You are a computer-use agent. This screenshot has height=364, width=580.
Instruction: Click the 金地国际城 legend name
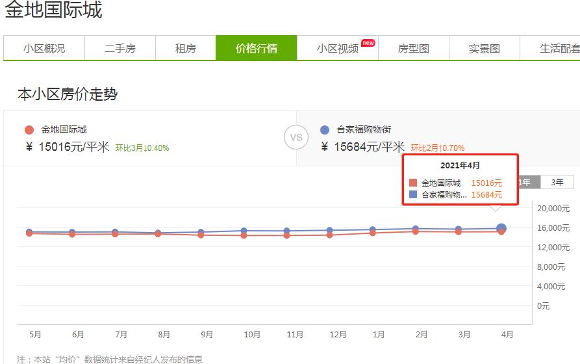(64, 129)
